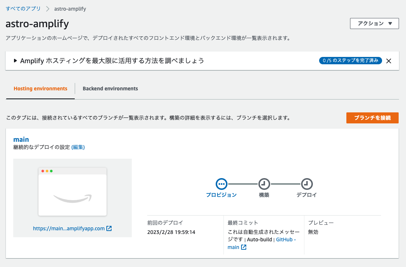This screenshot has width=406, height=267.
Task: Select the Hosting environments tab
Action: click(40, 89)
